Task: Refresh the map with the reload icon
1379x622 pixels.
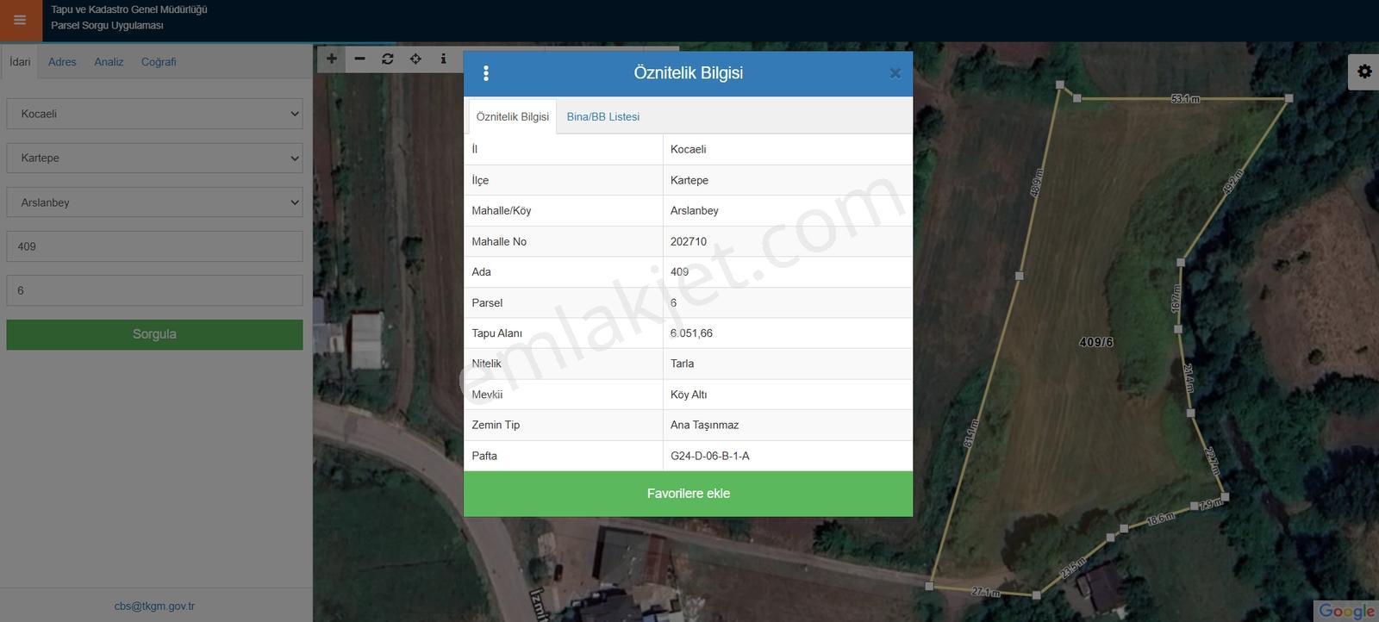Action: 388,59
